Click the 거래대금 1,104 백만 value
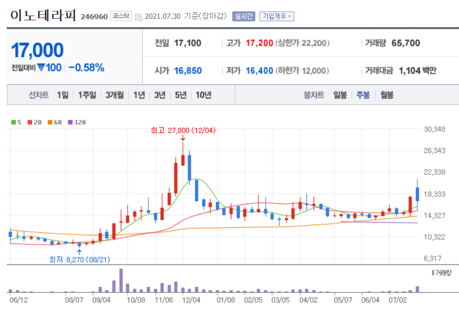 [x=418, y=71]
